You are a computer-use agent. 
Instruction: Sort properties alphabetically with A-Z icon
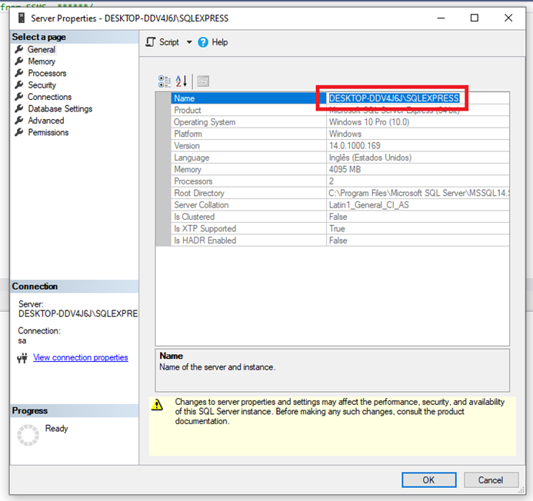[x=182, y=81]
